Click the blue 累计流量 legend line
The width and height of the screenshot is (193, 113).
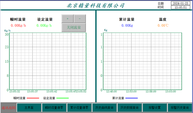click(x=131, y=98)
